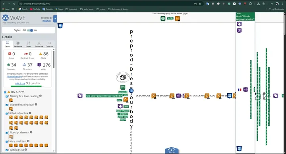Bookmark this page with the star icon
286x154 pixels.
[x=200, y=4]
